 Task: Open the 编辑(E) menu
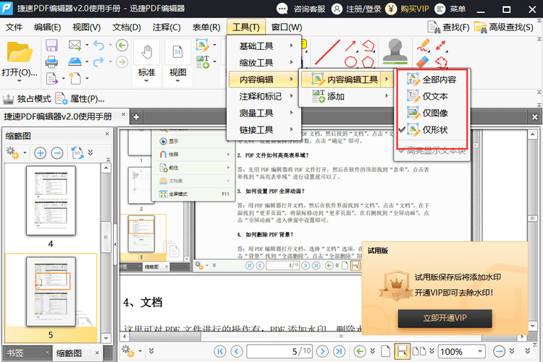[48, 27]
